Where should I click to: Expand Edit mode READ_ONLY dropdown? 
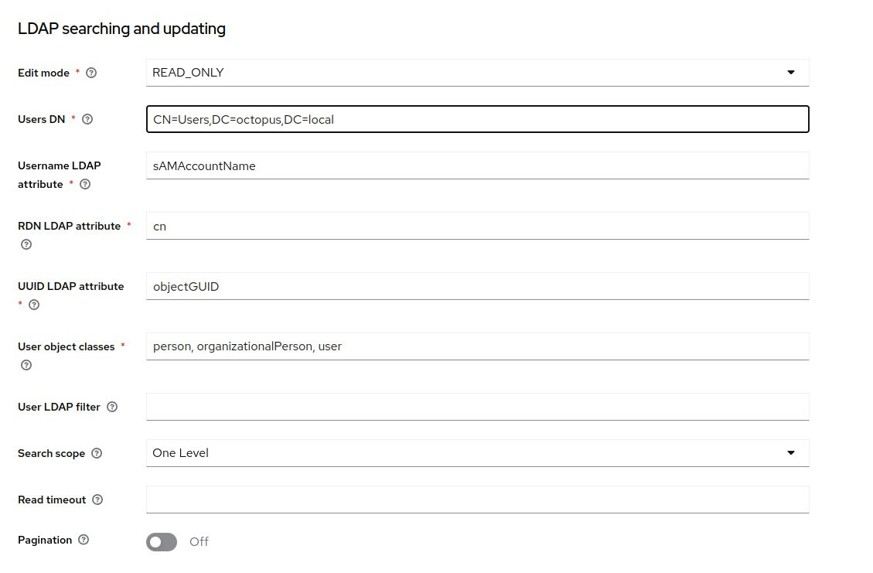pos(477,73)
